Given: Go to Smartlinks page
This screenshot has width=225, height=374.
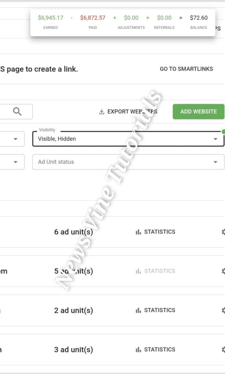Looking at the screenshot, I should [x=186, y=69].
